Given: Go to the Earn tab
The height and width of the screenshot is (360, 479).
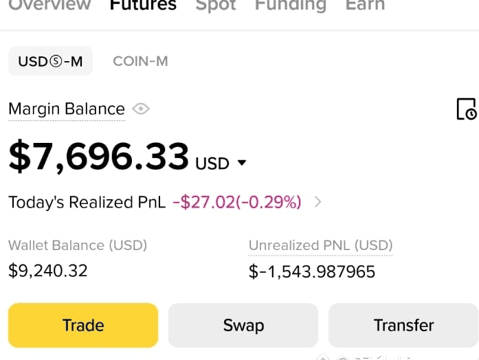Looking at the screenshot, I should [x=365, y=5].
